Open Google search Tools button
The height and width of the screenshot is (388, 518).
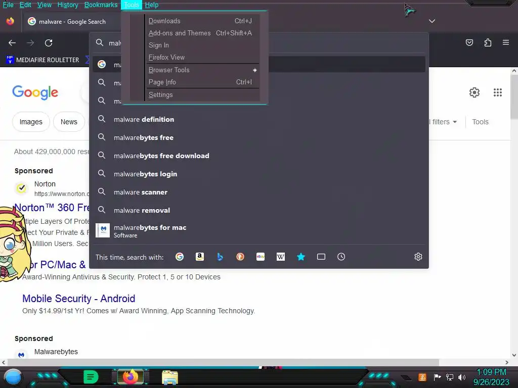(x=480, y=122)
